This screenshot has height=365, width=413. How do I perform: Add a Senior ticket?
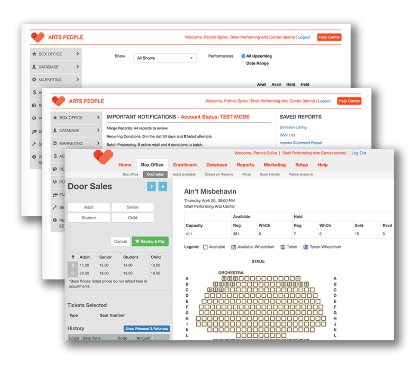133,207
